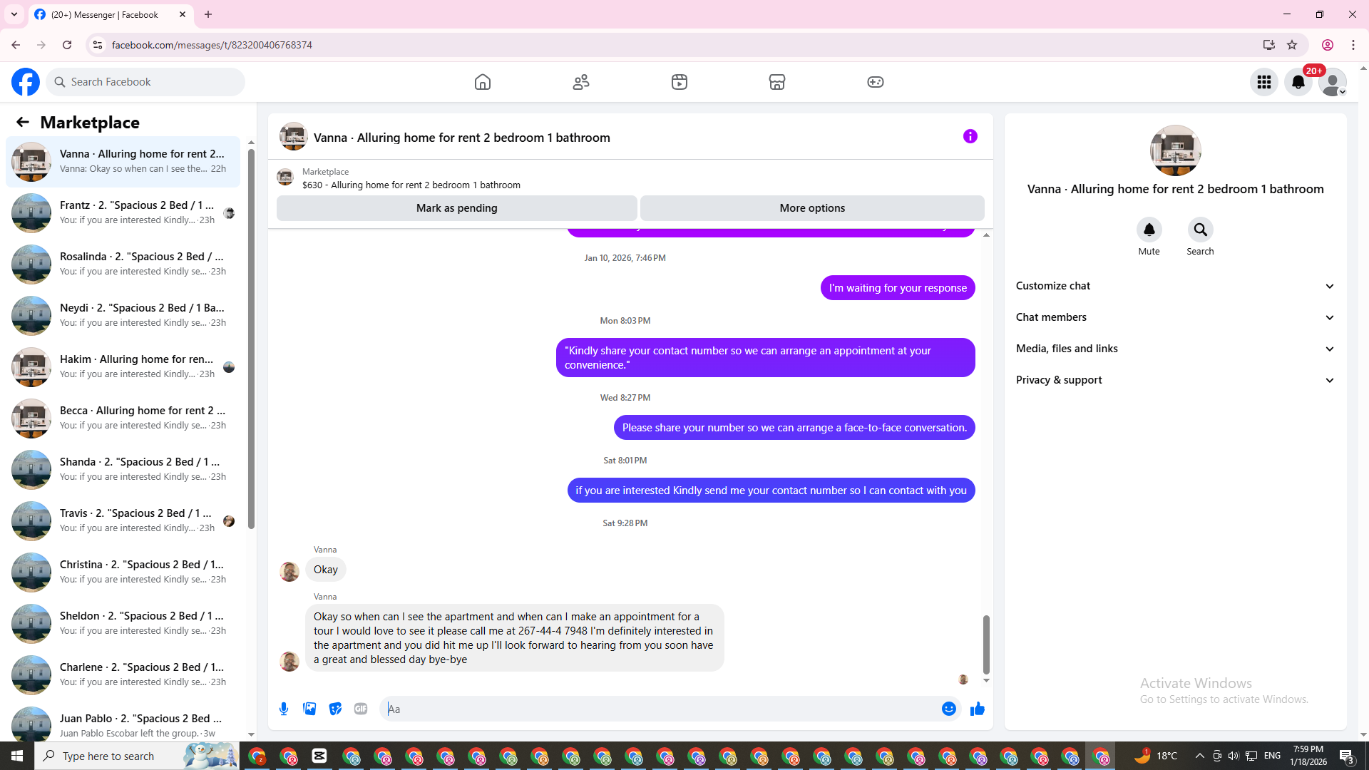1369x770 pixels.
Task: Expand Chat members section
Action: tap(1175, 317)
